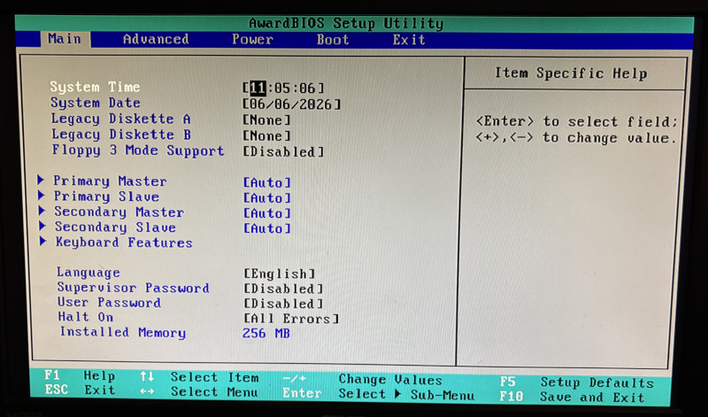
Task: Click the Legacy Diskette A label
Action: coord(121,119)
